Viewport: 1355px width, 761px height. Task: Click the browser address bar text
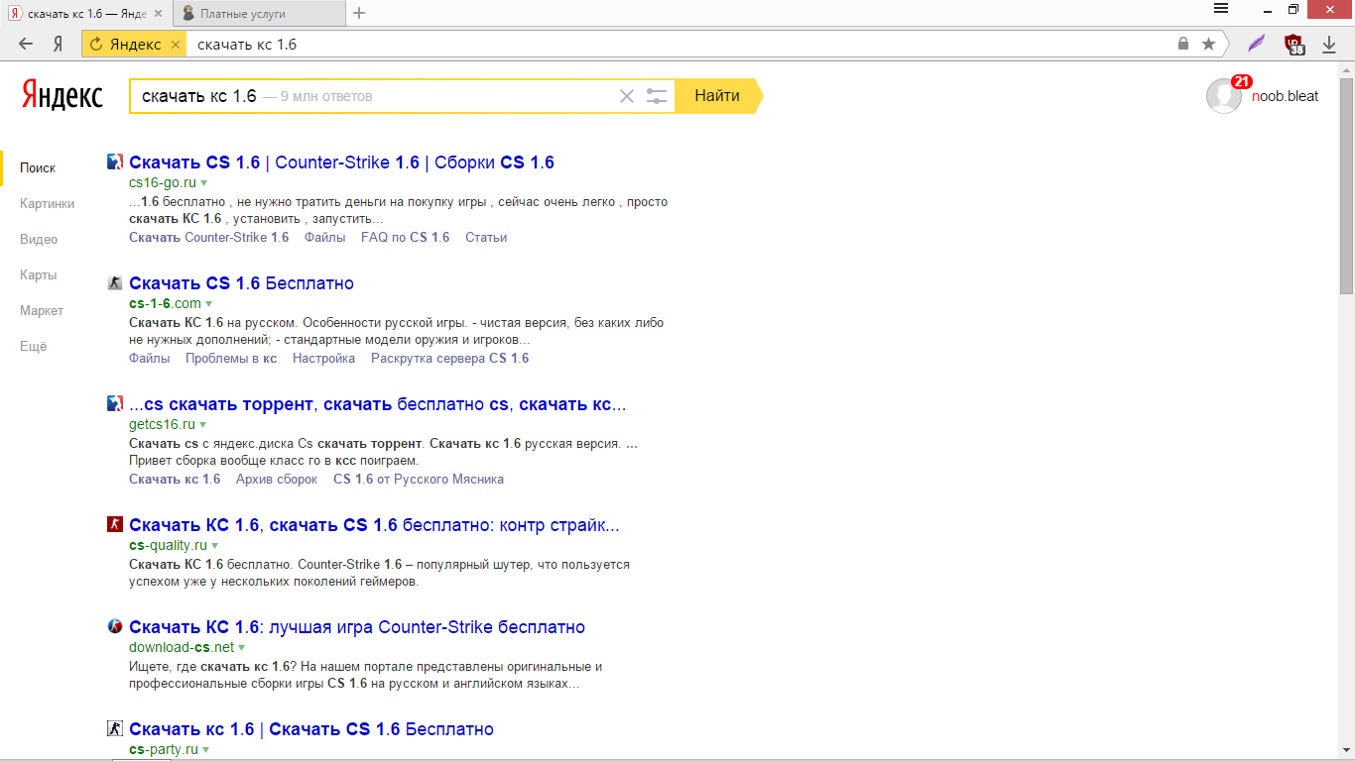[247, 45]
